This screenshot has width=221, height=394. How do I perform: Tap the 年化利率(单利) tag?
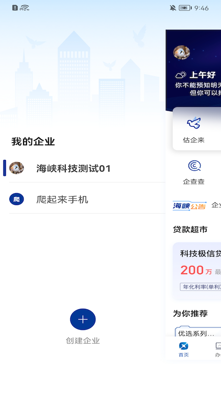201,287
